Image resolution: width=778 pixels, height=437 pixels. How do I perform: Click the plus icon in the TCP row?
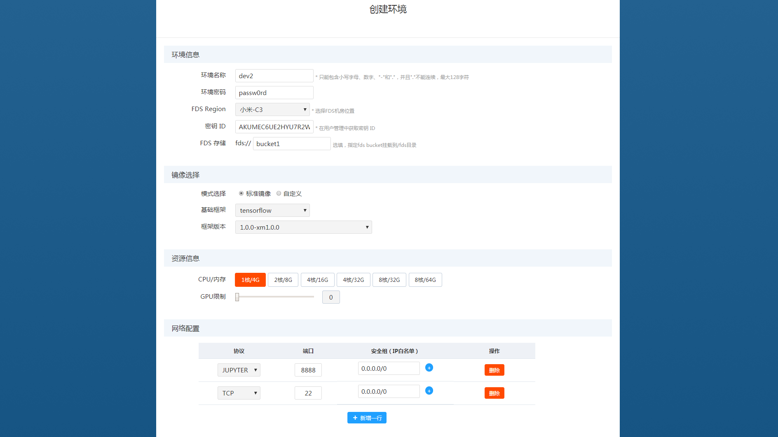[x=429, y=391]
